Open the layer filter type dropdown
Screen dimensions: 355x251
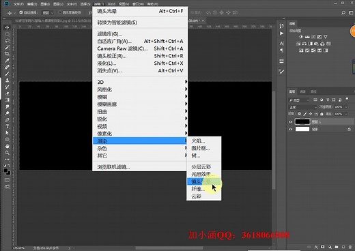click(299, 100)
